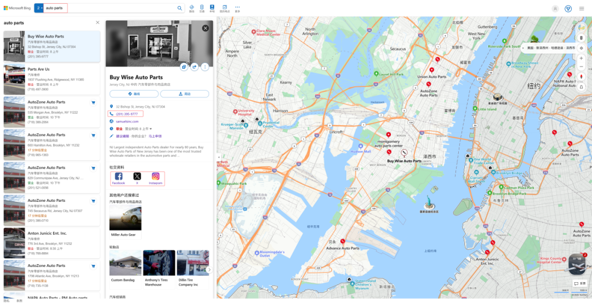Click the 马上申领 claim business link
This screenshot has height=303, width=592.
pyautogui.click(x=155, y=136)
